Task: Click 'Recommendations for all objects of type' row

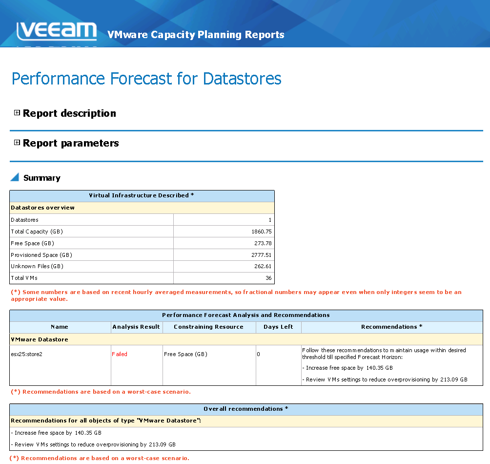Action: click(x=246, y=421)
